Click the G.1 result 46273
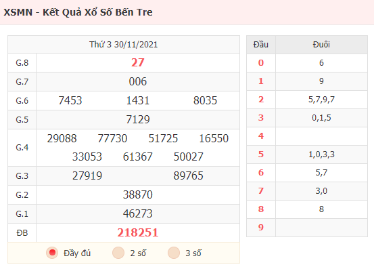The width and height of the screenshot is (374, 269). [x=138, y=213]
